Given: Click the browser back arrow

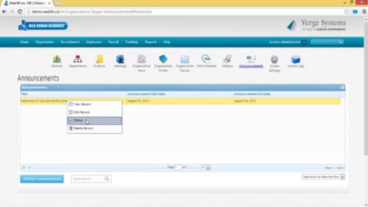Looking at the screenshot, I should 4,11.
